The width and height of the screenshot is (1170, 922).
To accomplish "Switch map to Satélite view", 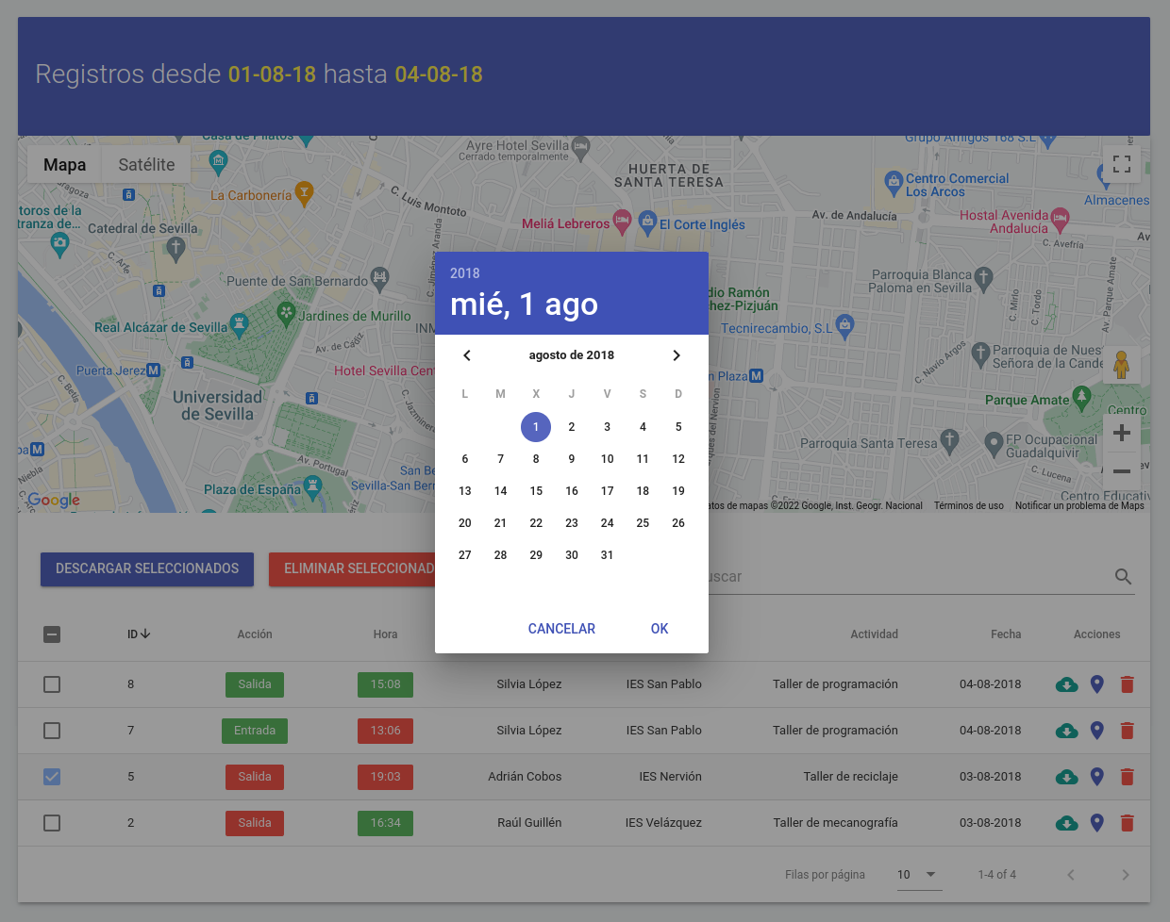I will click(x=146, y=165).
